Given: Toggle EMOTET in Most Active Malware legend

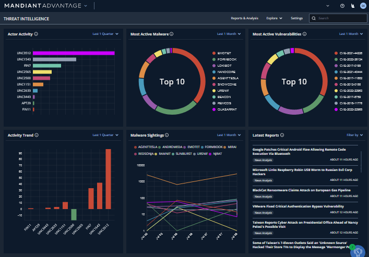Looking at the screenshot, I should [x=224, y=53].
